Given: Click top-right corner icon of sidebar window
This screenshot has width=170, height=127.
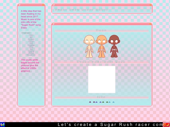Looking at the screenshot, I should pos(43,5).
